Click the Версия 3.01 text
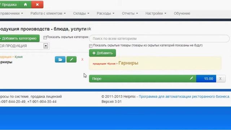This screenshot has height=130, width=231. coord(112,101)
